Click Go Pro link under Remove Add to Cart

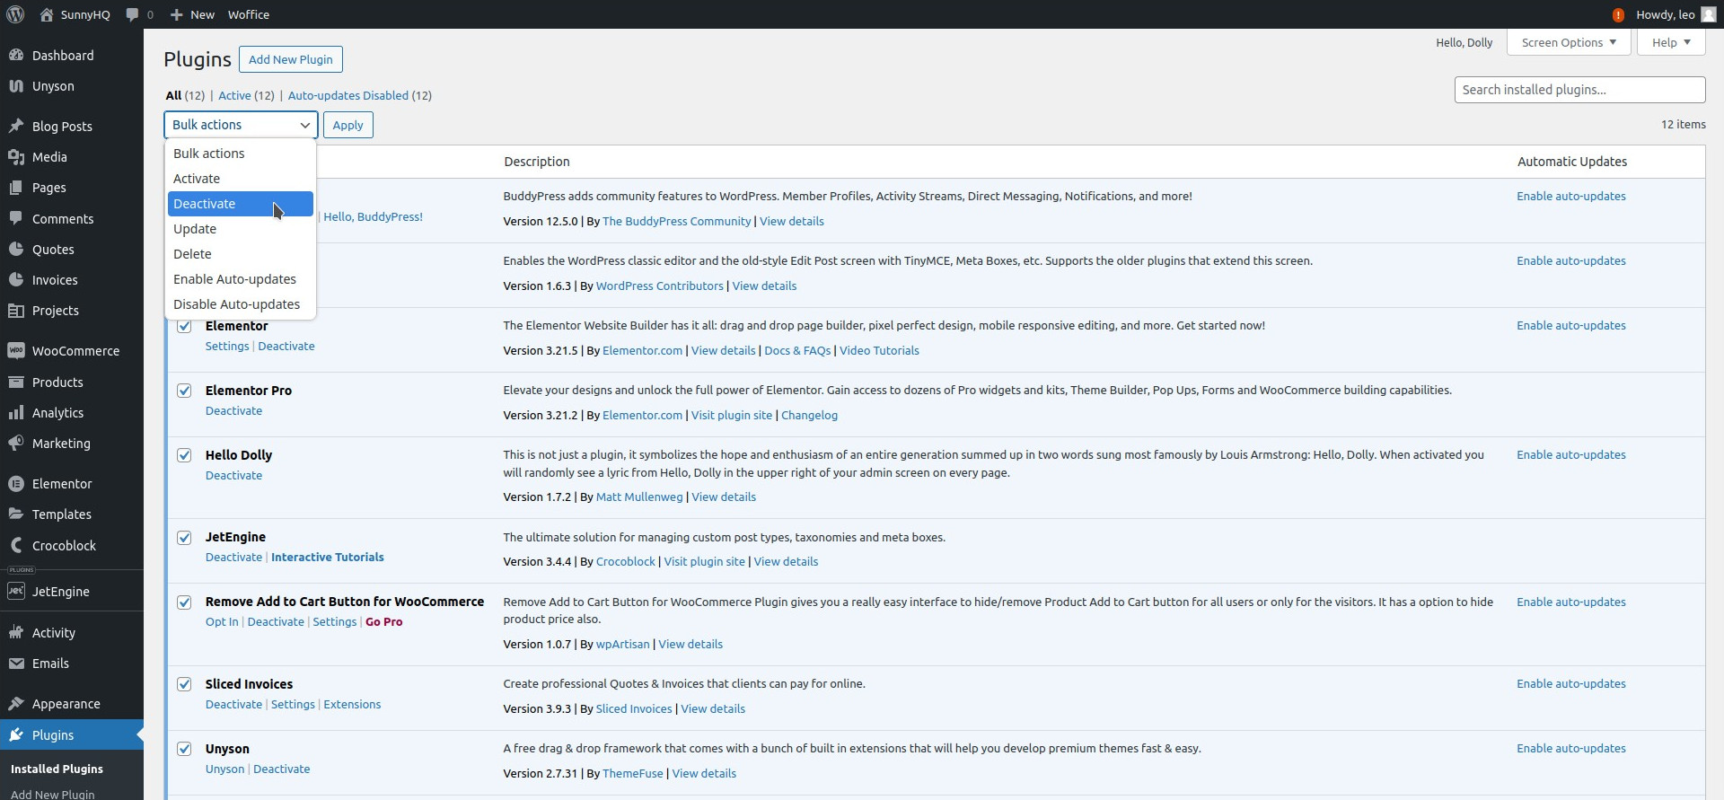point(383,621)
